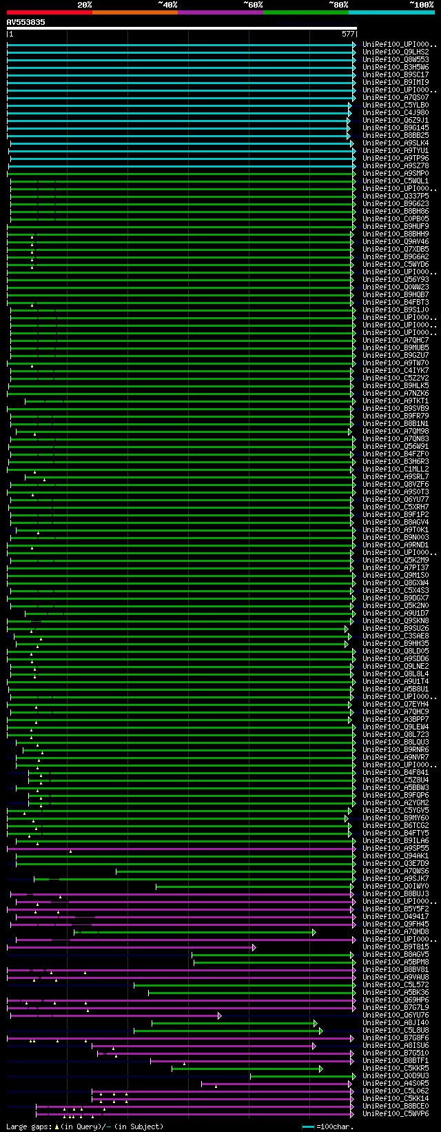The width and height of the screenshot is (441, 1132).
Task: Select hit label UniRef100_Q6YU76
Action: 396,1015
